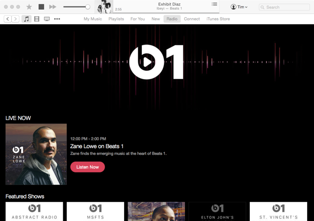Switch to the Playlists tab

tap(116, 19)
